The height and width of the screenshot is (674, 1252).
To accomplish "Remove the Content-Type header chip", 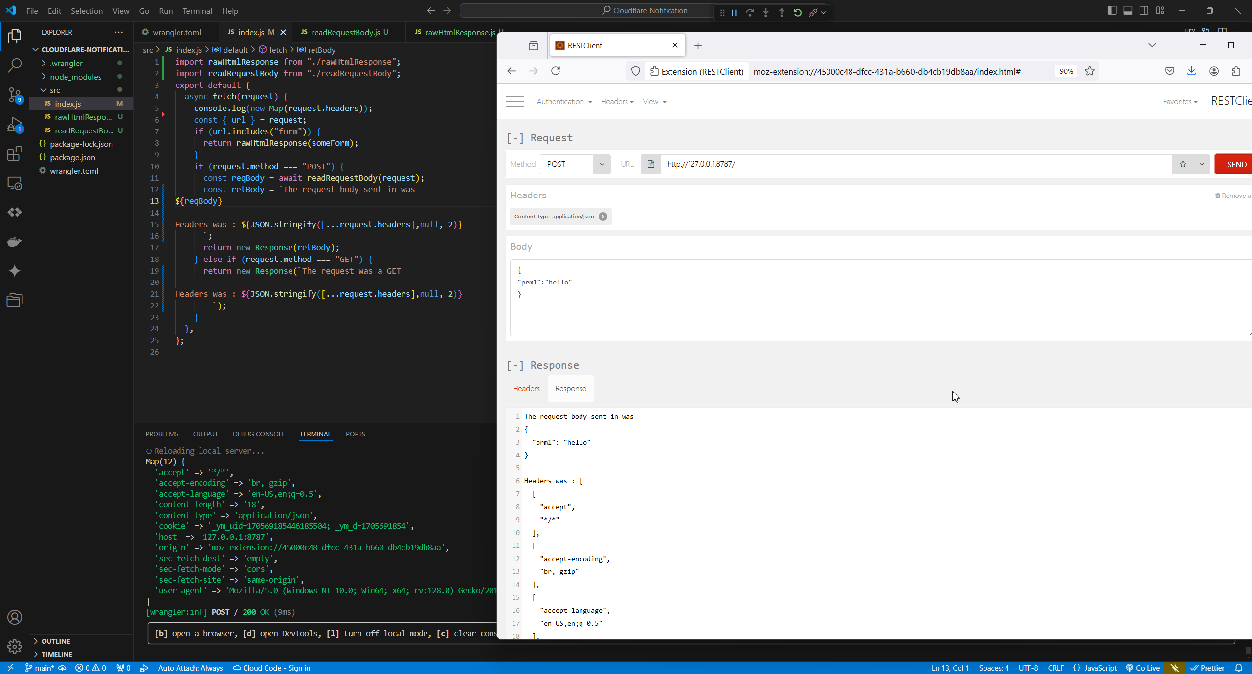I will pos(603,217).
